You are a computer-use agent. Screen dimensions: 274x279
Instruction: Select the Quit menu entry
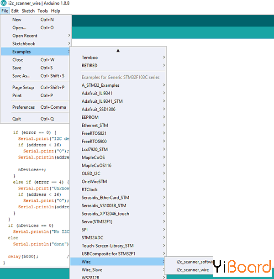pyautogui.click(x=17, y=119)
